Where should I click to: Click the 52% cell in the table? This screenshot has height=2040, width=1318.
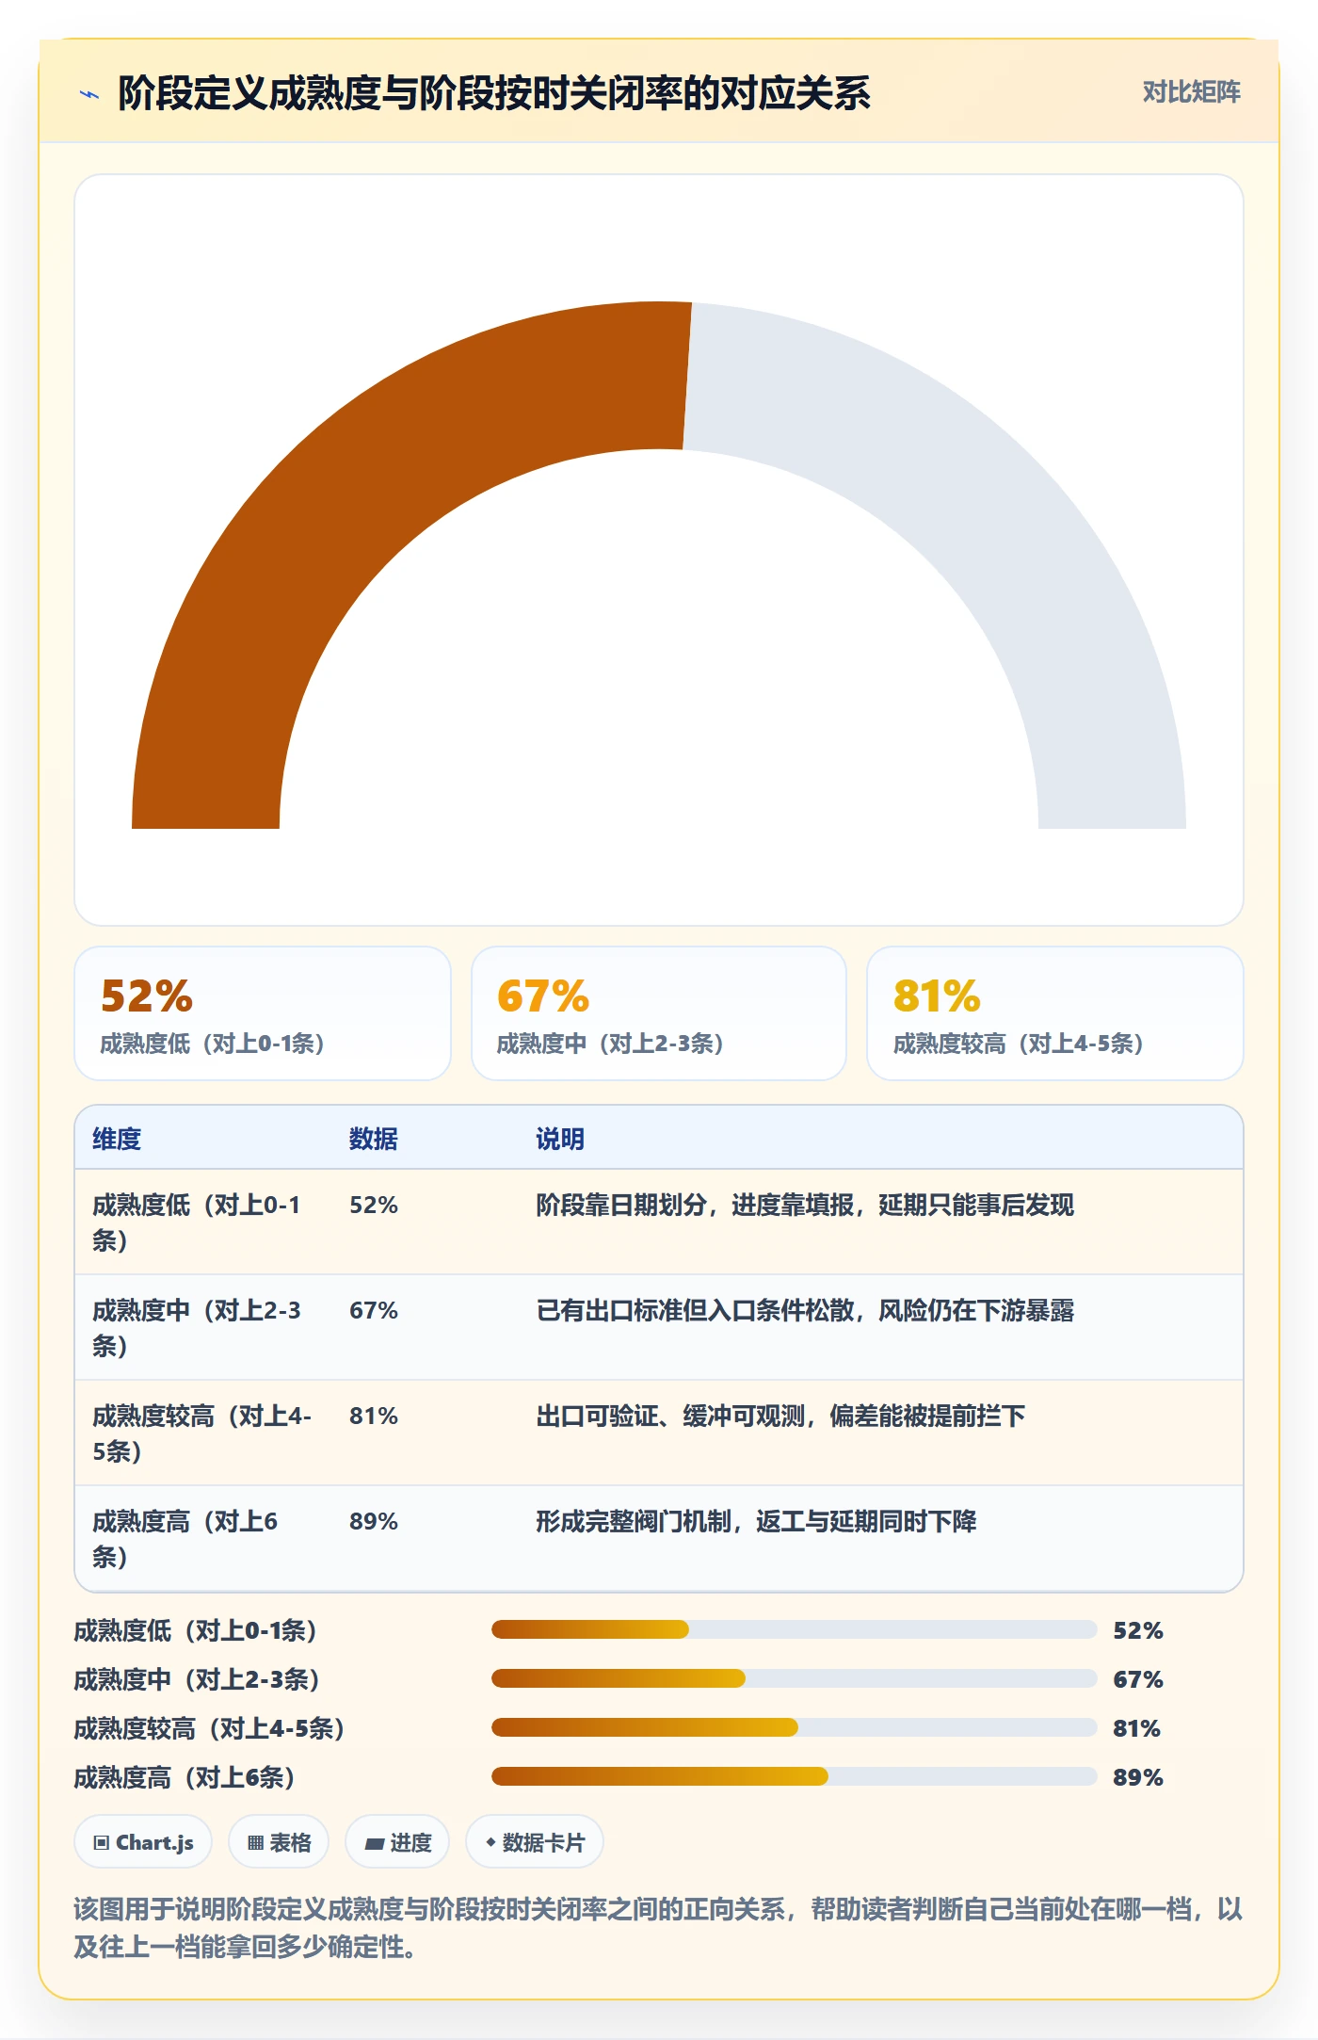[x=374, y=1205]
